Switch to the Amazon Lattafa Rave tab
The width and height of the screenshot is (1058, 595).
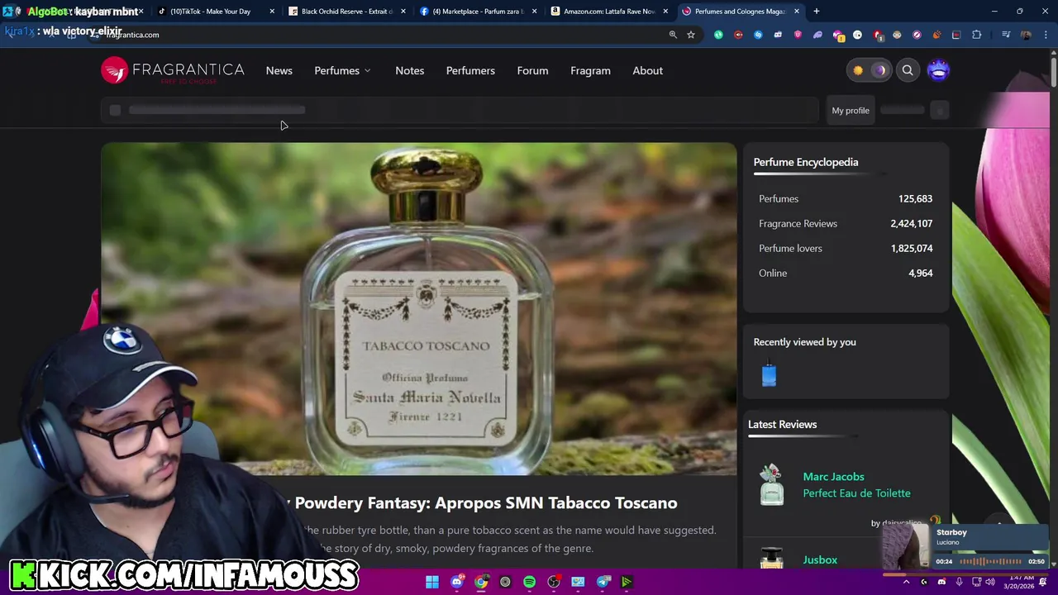pos(608,12)
